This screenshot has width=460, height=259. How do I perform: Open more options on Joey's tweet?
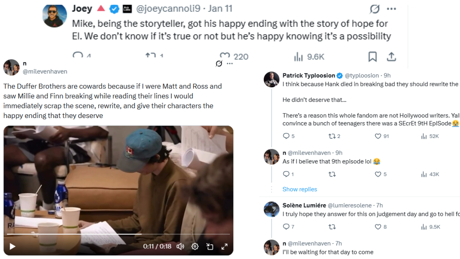tap(391, 9)
